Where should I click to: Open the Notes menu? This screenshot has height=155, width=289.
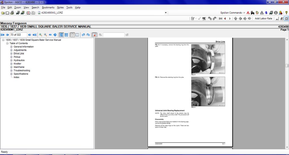(x=60, y=7)
